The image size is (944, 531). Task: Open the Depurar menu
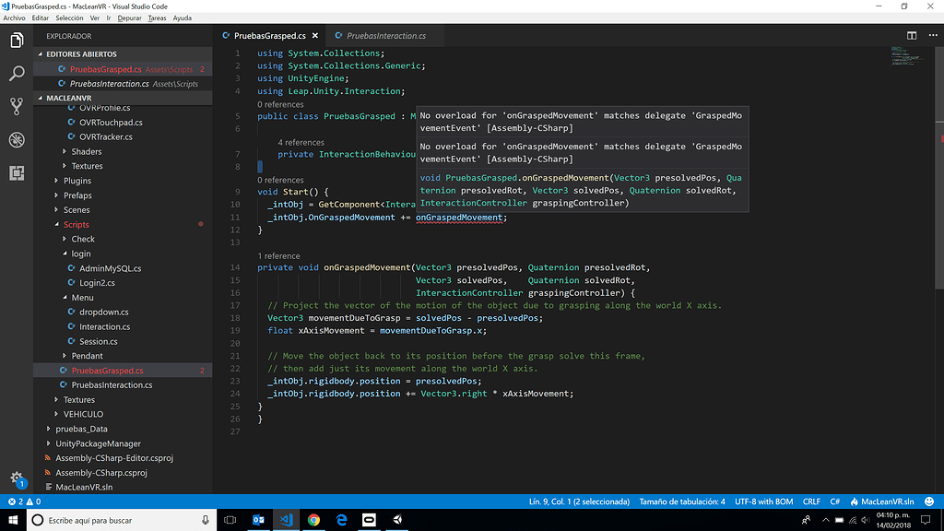130,18
